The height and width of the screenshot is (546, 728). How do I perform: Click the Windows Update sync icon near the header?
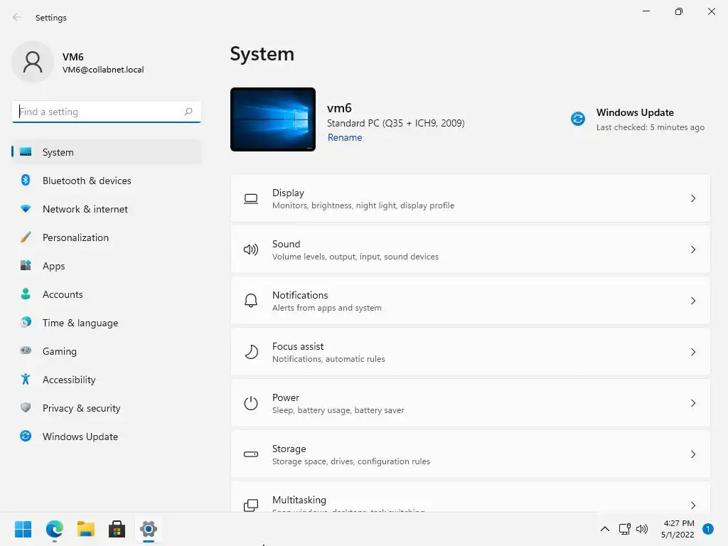pos(577,119)
